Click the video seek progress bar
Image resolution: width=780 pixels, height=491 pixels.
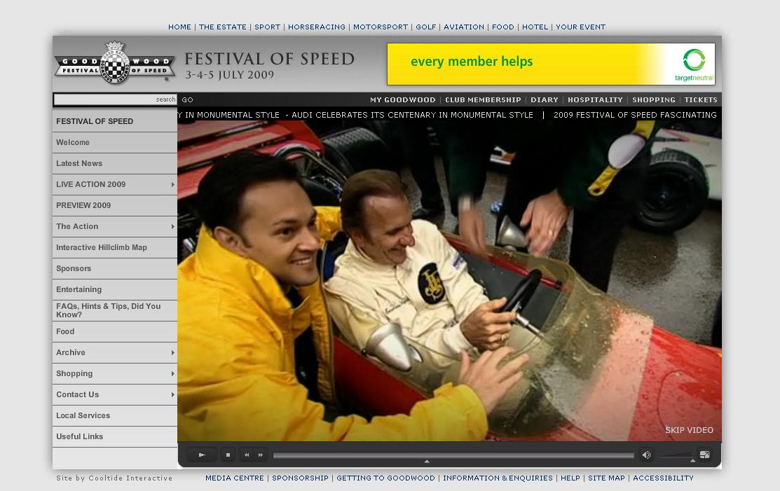tap(453, 455)
